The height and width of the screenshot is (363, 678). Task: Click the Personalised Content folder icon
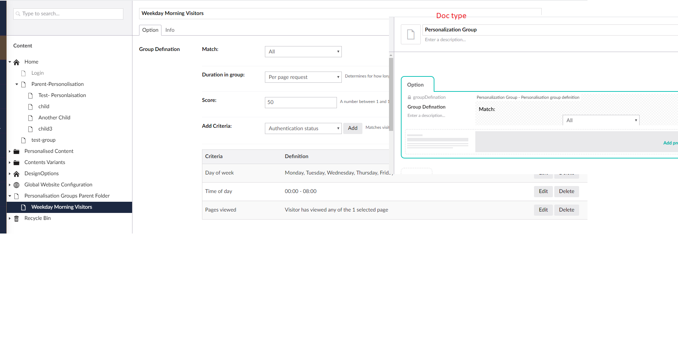coord(16,151)
